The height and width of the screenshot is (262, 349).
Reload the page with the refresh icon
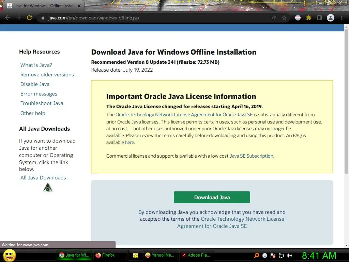tap(29, 18)
